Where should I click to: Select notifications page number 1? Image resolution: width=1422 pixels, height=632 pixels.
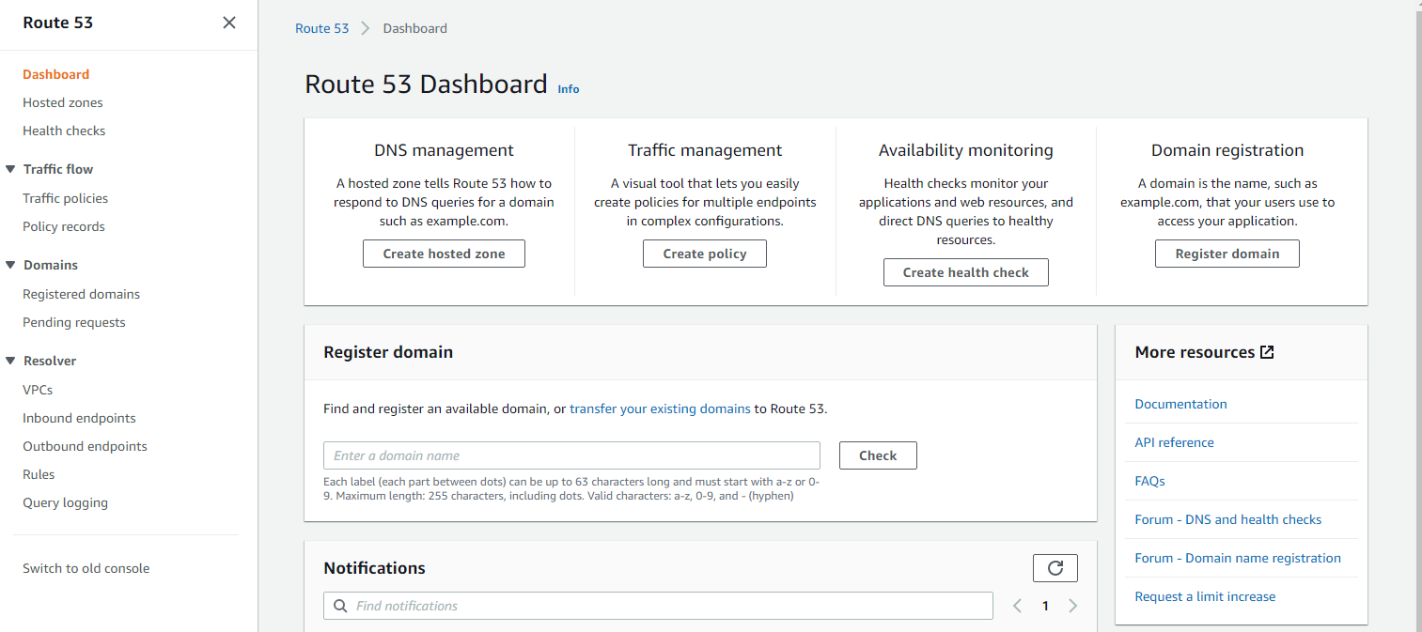click(1045, 606)
